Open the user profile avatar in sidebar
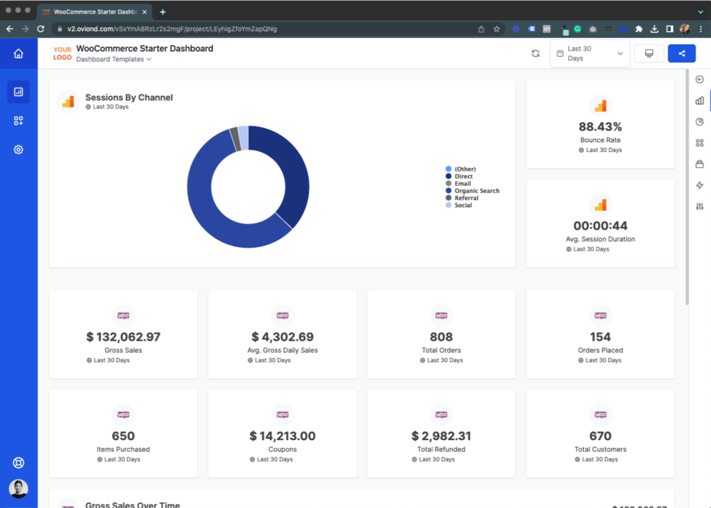This screenshot has height=508, width=711. point(19,489)
